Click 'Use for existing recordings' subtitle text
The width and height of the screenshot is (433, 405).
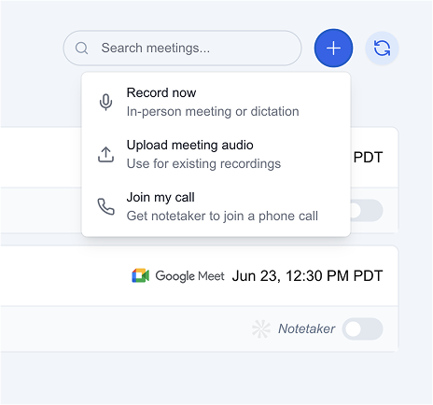pyautogui.click(x=203, y=163)
